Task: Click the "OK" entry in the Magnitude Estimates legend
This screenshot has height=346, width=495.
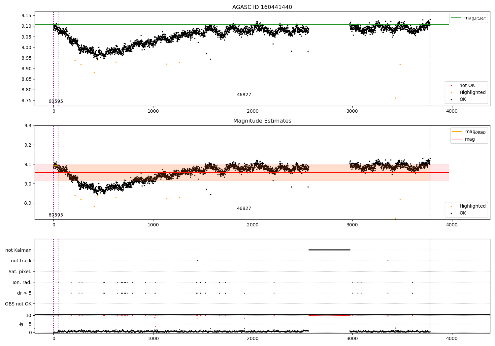Action: [463, 213]
